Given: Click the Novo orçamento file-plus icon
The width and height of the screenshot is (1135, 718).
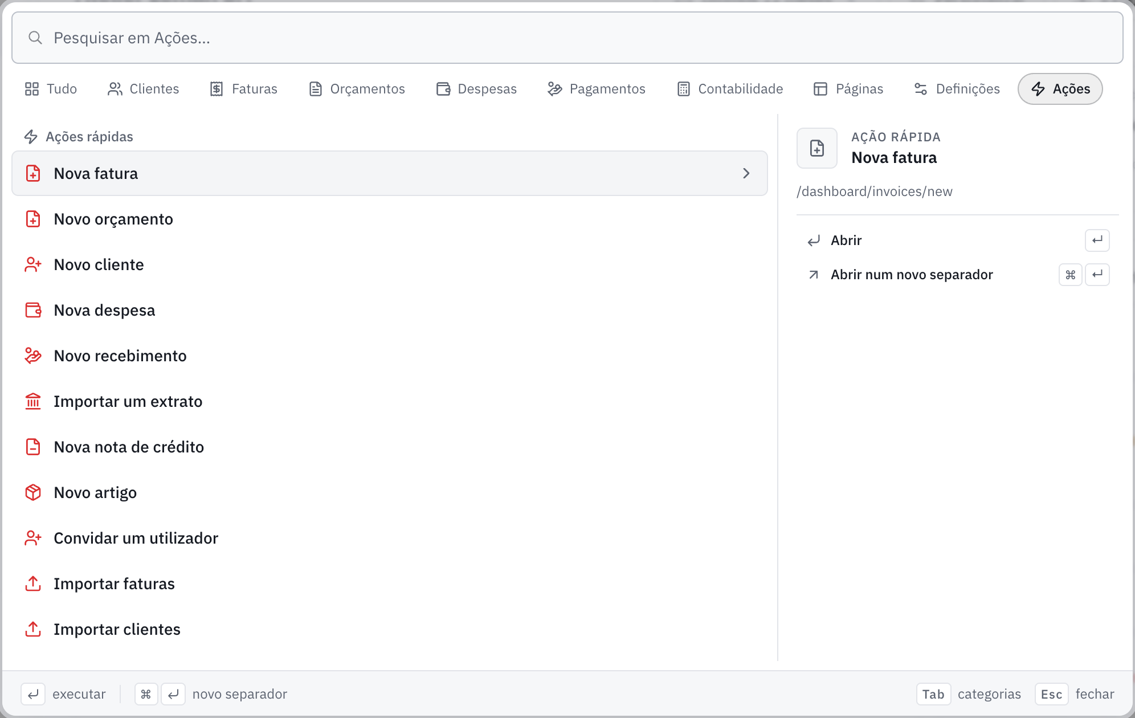Looking at the screenshot, I should (x=33, y=219).
